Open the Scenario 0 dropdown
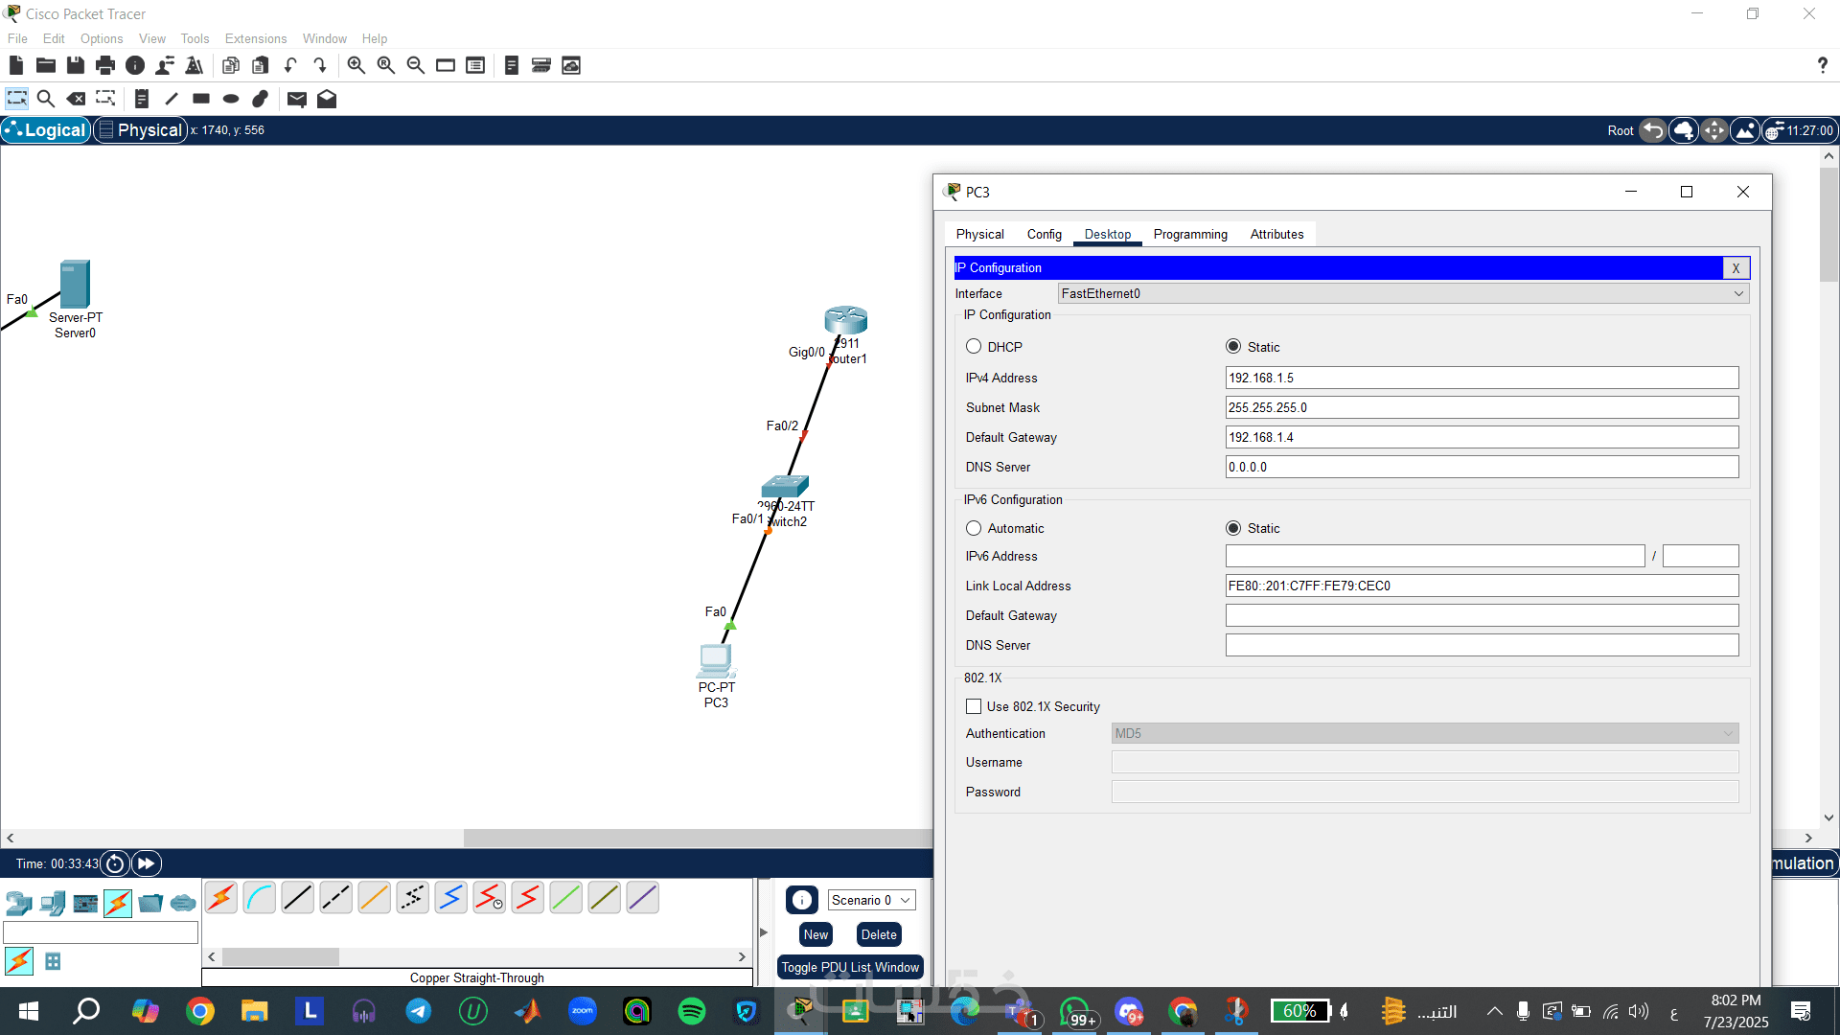 tap(870, 900)
